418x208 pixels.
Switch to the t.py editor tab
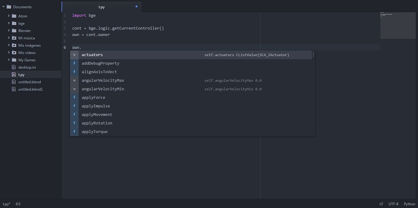(102, 7)
